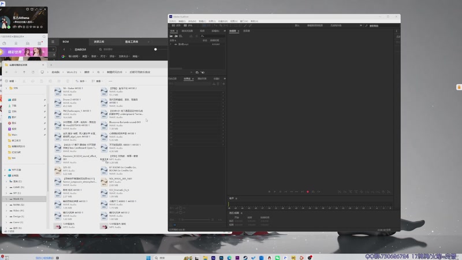The width and height of the screenshot is (462, 260).
Task: Open the sort dropdown in File Explorer
Action: click(x=81, y=81)
